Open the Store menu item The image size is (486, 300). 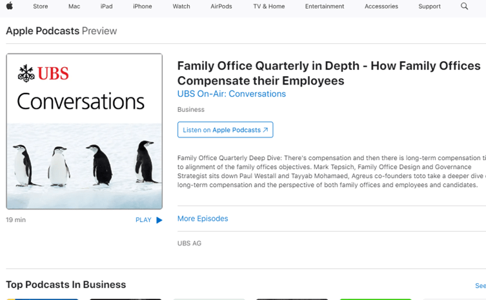[41, 6]
